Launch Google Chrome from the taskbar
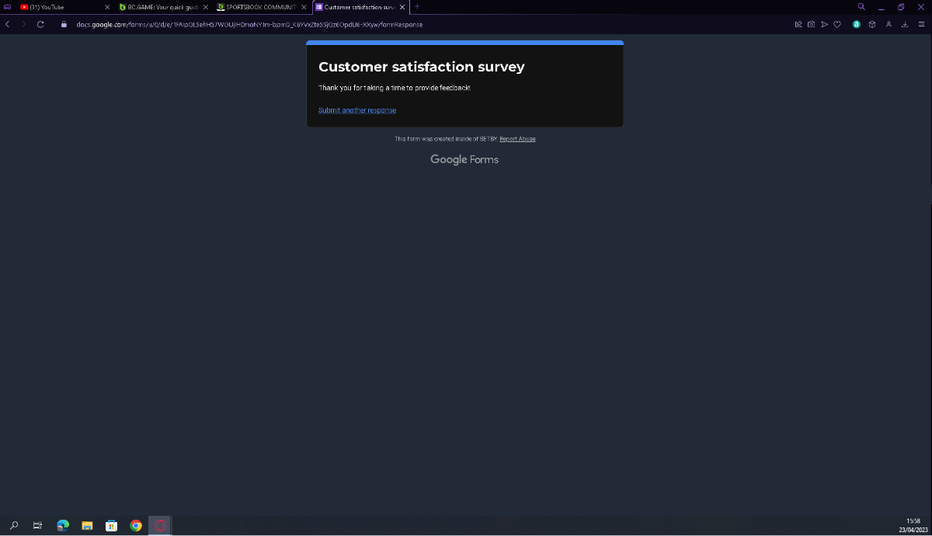The image size is (932, 536). 136,526
